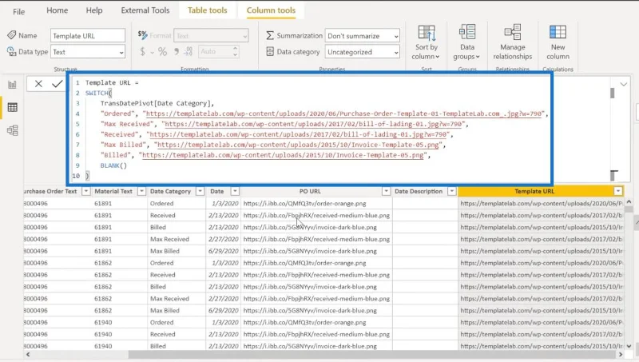Screen dimensions: 639x362
Task: Click the formula editor vertical scrollbar
Action: pos(612,93)
